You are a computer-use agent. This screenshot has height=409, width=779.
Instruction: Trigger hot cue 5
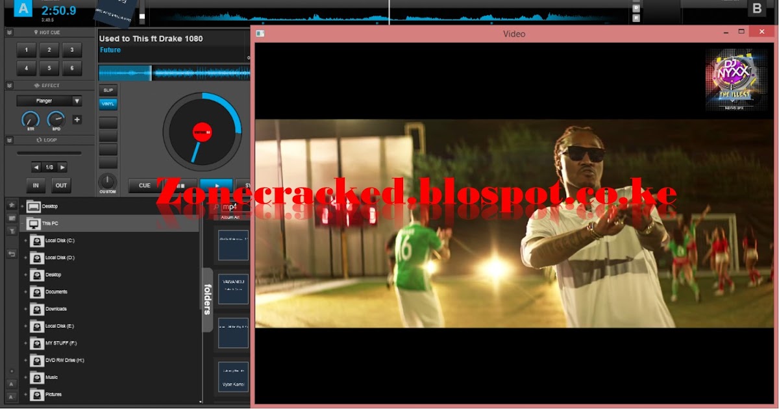click(49, 68)
